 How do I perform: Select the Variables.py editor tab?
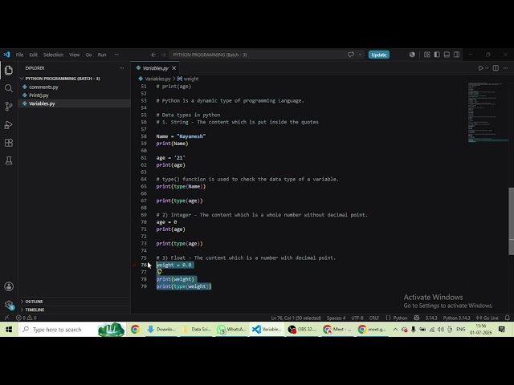tap(155, 68)
